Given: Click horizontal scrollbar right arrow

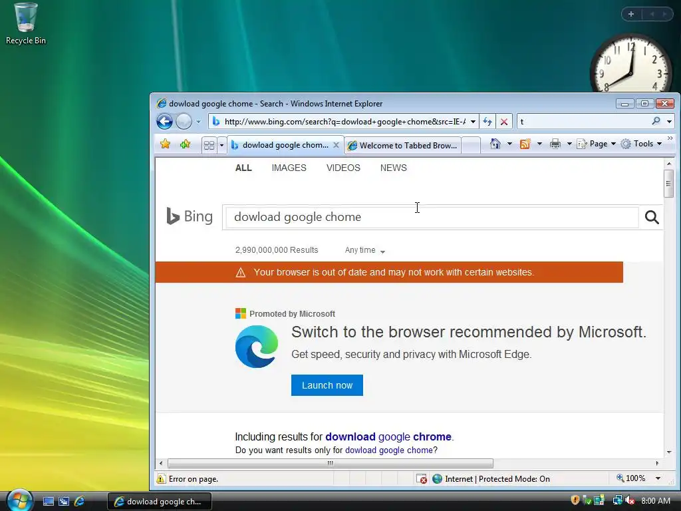Looking at the screenshot, I should click(x=657, y=463).
